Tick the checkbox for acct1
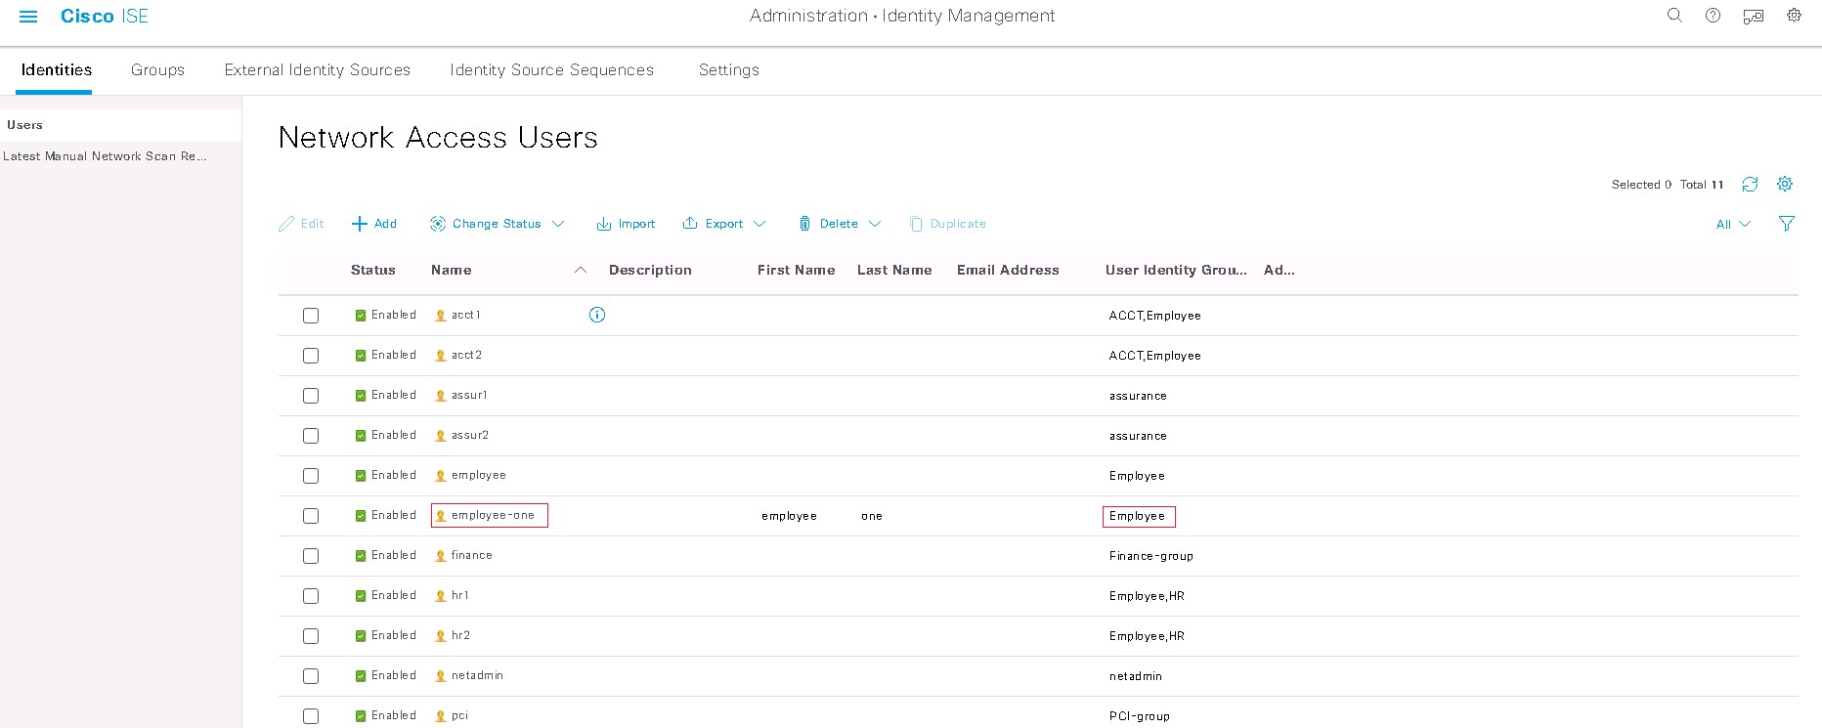Viewport: 1822px width, 728px height. (311, 316)
